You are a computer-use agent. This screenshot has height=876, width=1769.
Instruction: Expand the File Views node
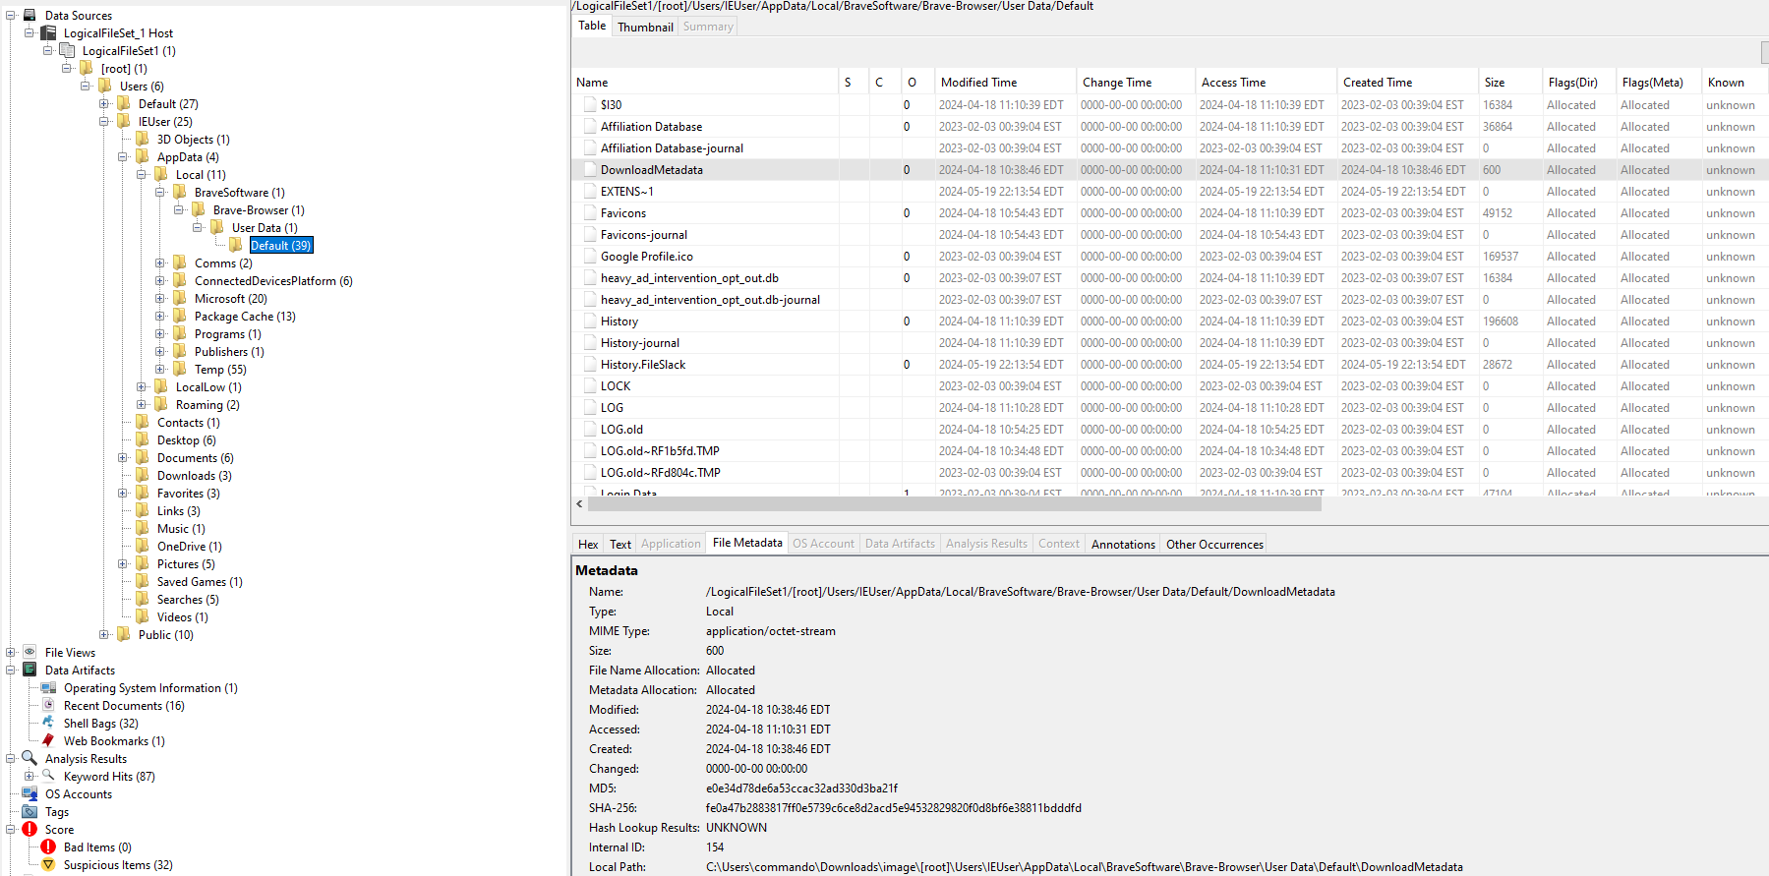point(11,652)
